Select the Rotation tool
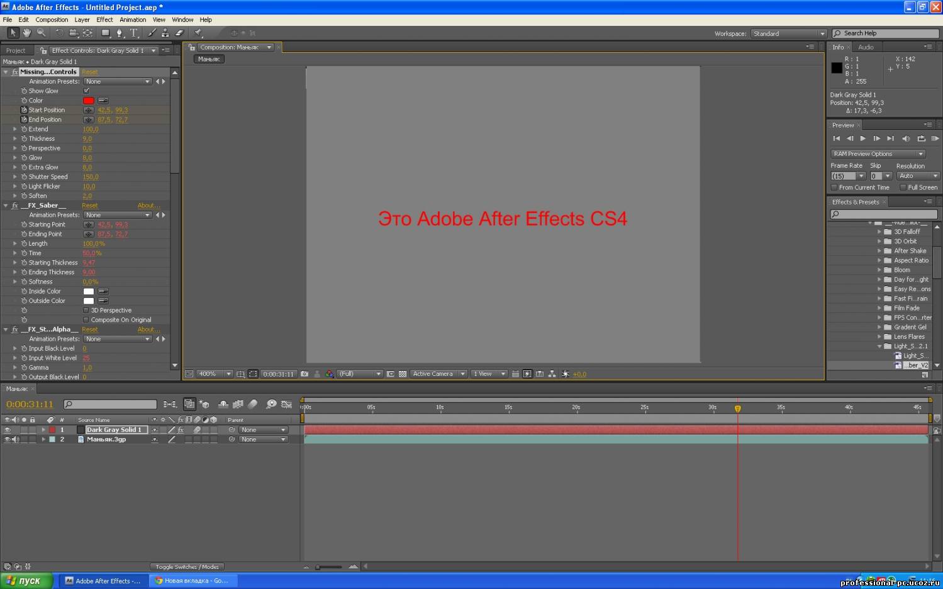The width and height of the screenshot is (943, 589). (59, 33)
